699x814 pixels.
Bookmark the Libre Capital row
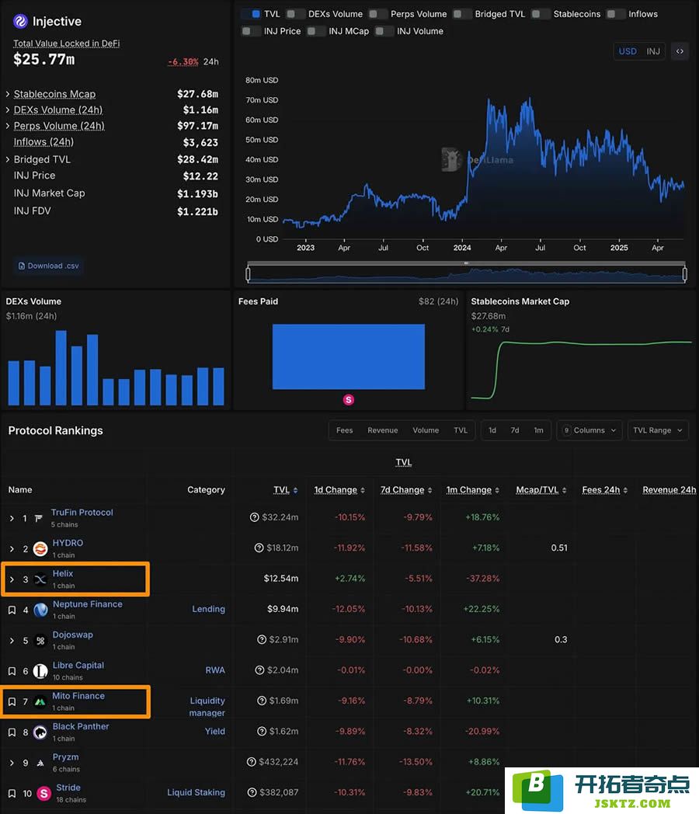(x=12, y=671)
